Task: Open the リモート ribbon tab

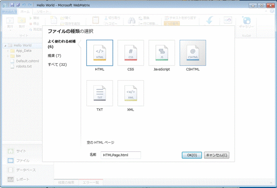Action: click(x=42, y=12)
